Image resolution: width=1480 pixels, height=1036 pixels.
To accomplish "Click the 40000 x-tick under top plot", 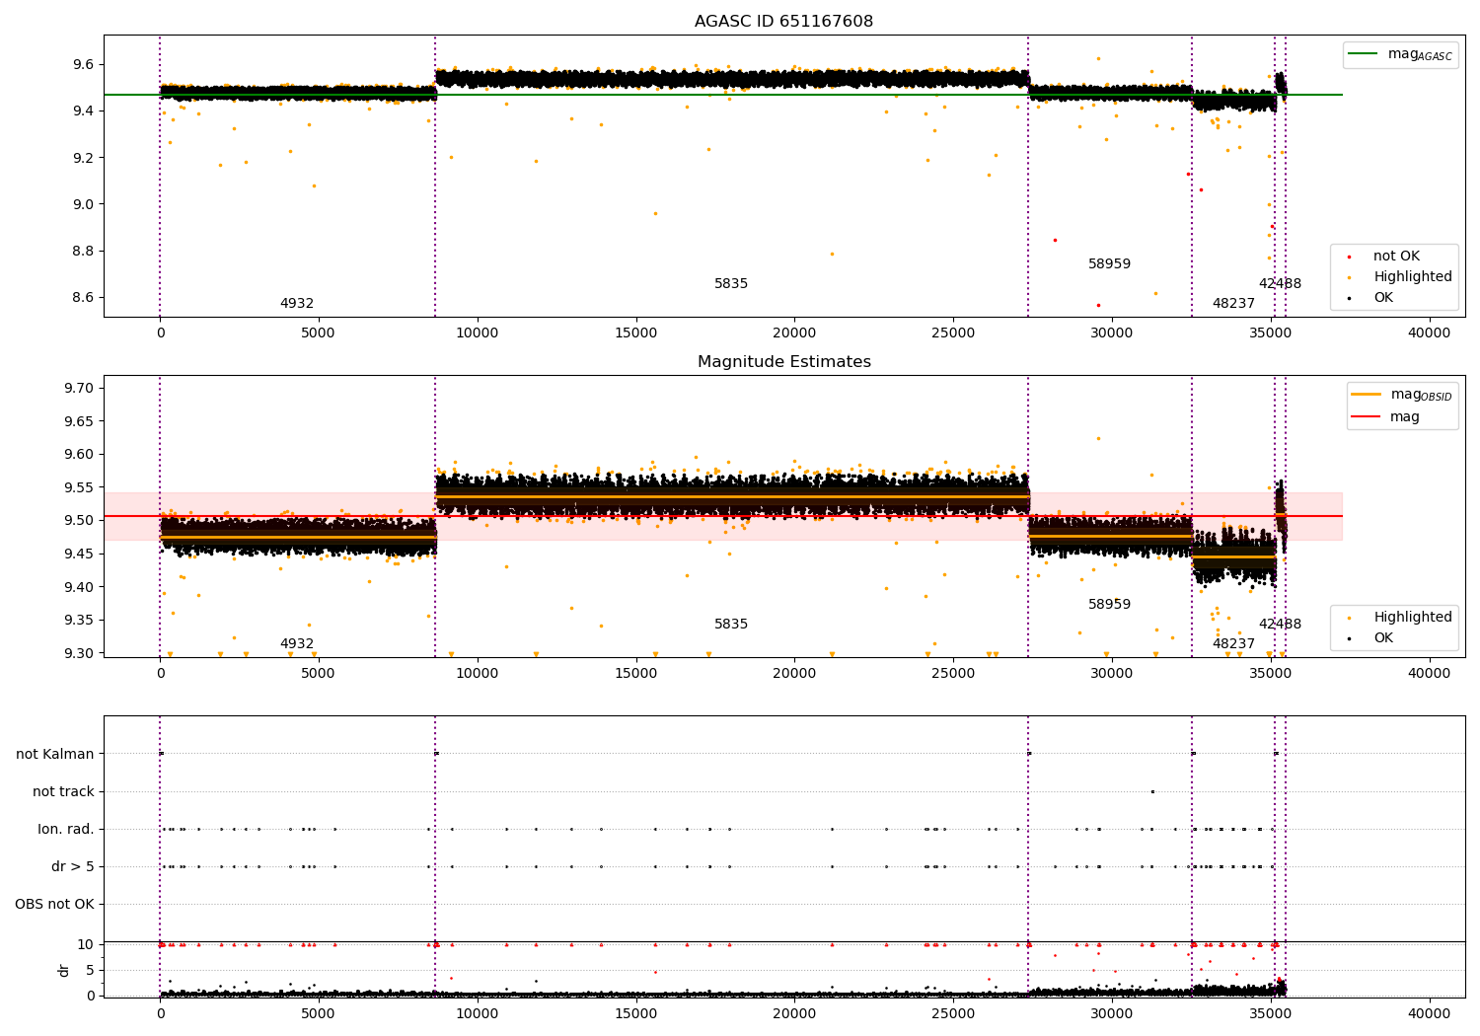I will tap(1429, 333).
